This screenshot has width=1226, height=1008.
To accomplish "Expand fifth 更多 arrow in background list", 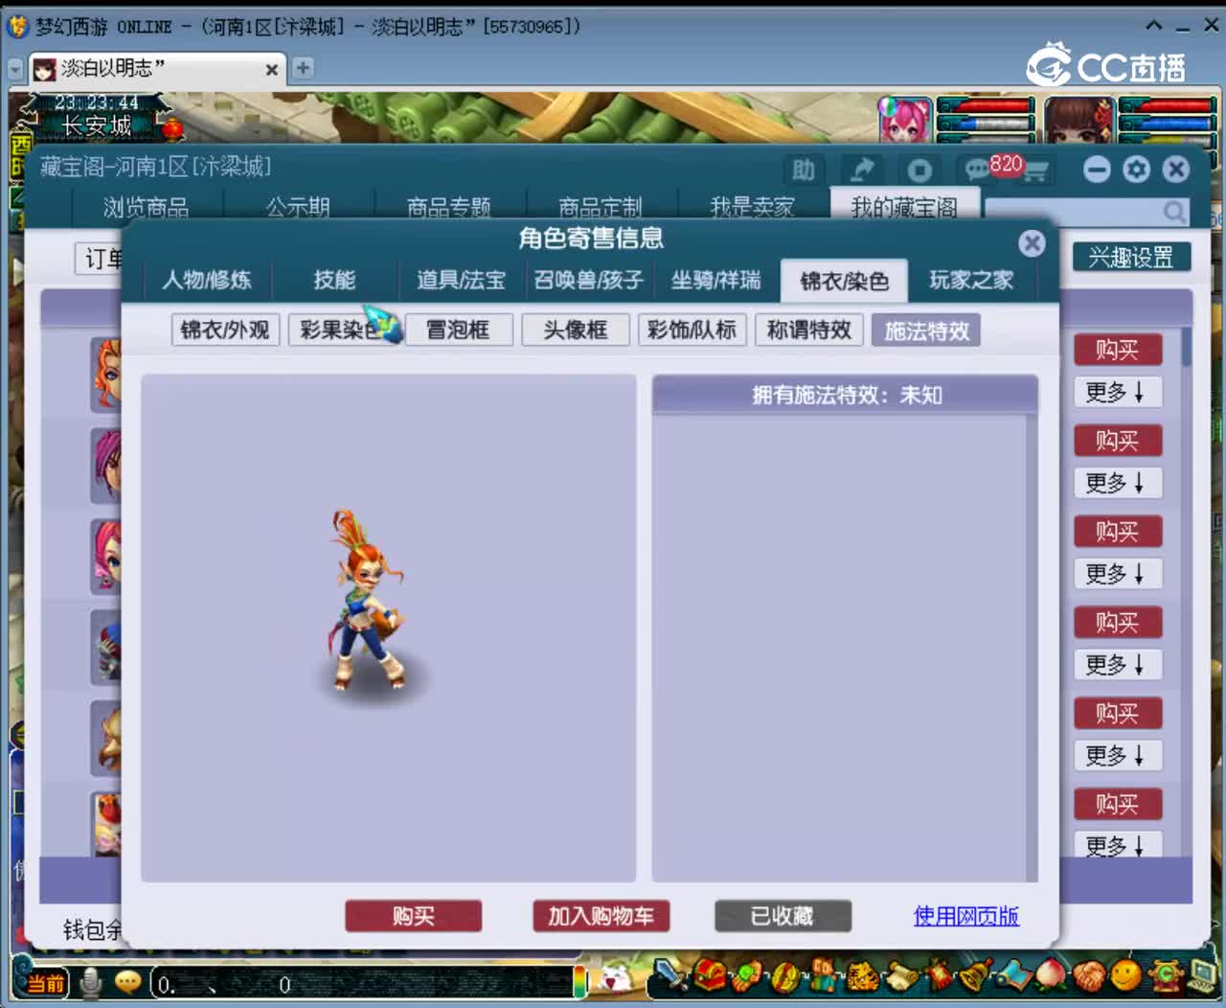I will click(1117, 756).
